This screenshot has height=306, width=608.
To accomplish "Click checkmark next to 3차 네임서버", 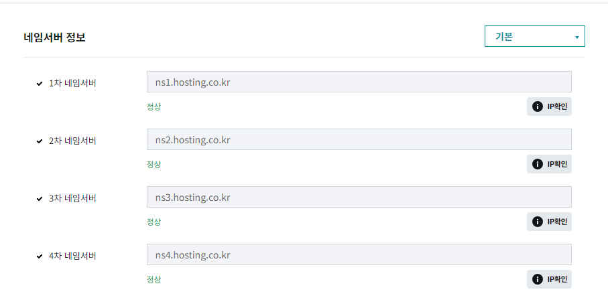I will pos(40,199).
